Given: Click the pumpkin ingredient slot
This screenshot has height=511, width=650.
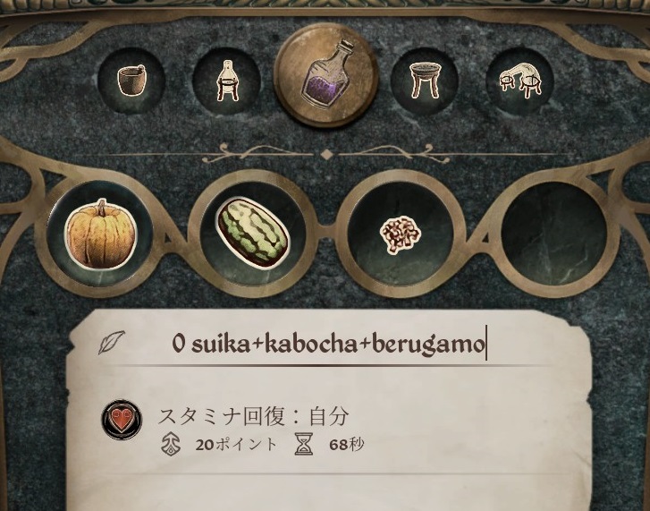Looking at the screenshot, I should 100,234.
